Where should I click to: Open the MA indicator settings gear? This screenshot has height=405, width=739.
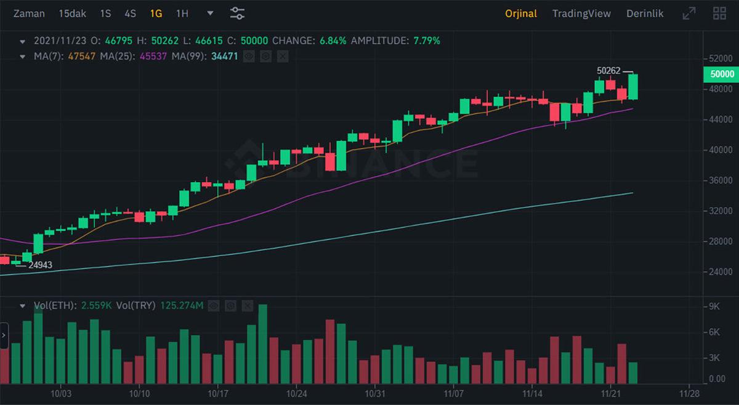[x=264, y=56]
